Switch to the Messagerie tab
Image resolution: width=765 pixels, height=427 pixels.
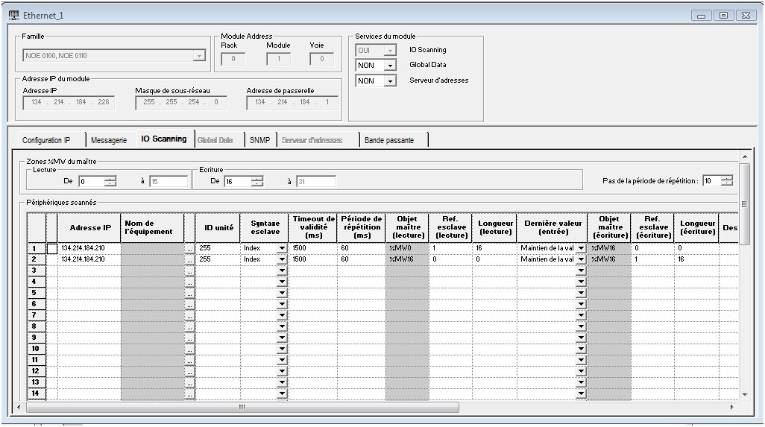coord(109,140)
